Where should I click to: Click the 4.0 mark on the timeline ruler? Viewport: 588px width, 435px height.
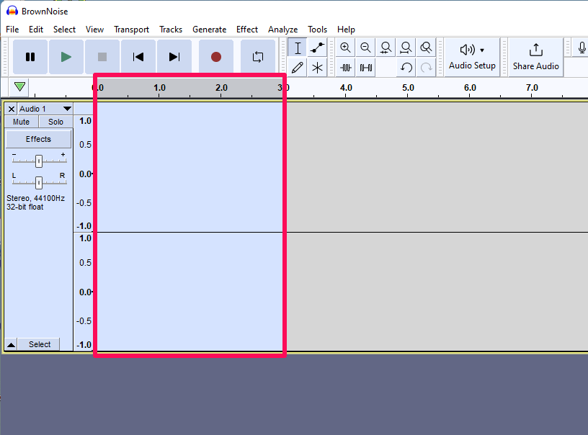click(346, 88)
